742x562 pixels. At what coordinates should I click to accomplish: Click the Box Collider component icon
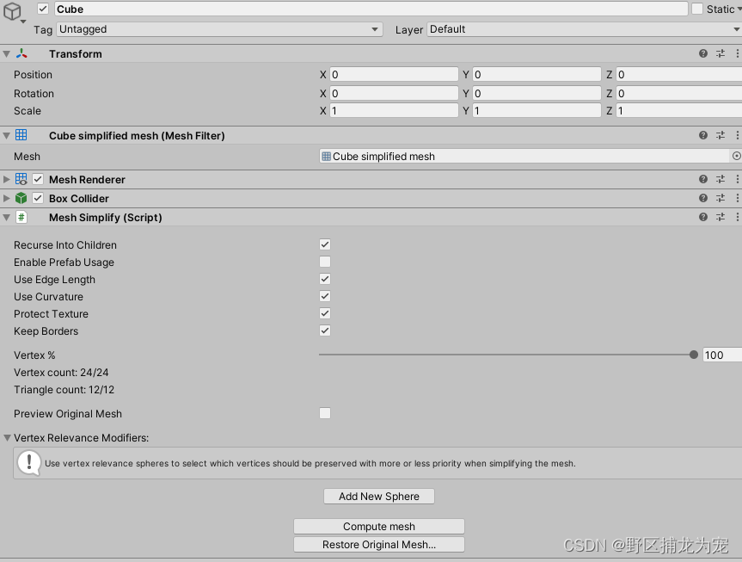coord(21,198)
